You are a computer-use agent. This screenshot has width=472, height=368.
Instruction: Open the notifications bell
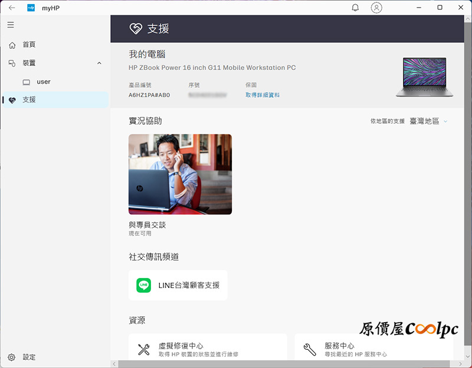coord(355,8)
